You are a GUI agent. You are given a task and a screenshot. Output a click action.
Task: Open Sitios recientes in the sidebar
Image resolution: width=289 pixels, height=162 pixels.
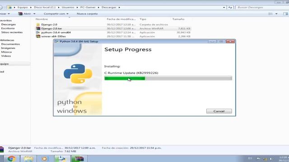[x=12, y=32]
